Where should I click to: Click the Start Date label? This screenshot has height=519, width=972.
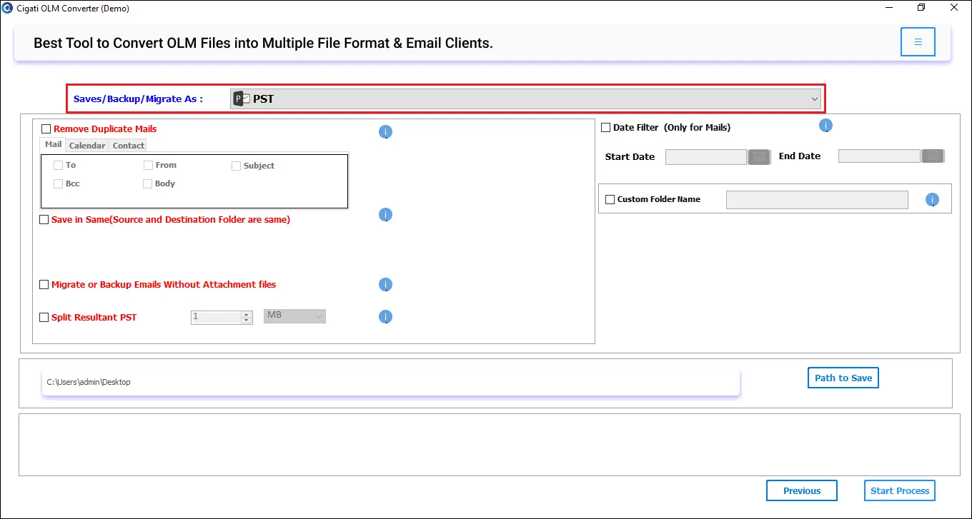pyautogui.click(x=630, y=157)
